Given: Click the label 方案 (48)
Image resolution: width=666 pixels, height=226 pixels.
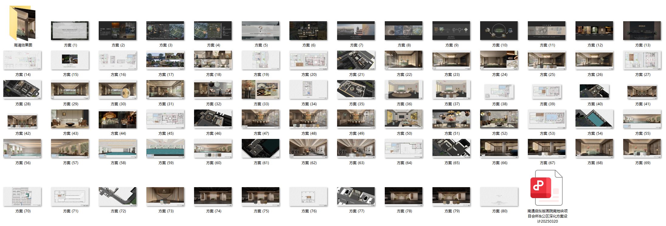Looking at the screenshot, I should click(309, 133).
